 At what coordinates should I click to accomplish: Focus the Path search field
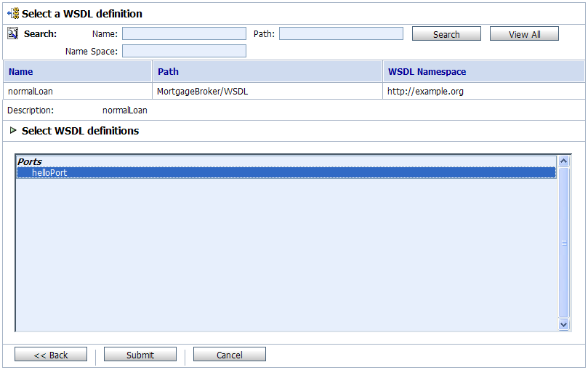click(342, 33)
